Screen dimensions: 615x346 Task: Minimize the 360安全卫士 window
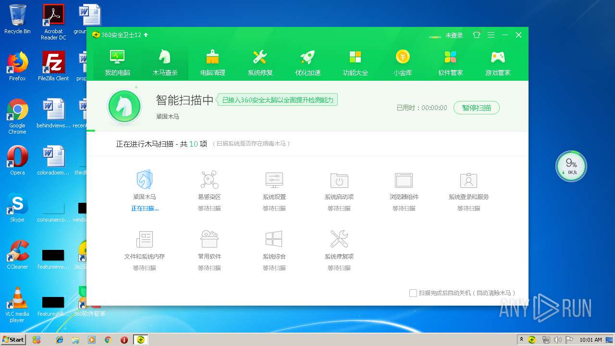[x=505, y=35]
